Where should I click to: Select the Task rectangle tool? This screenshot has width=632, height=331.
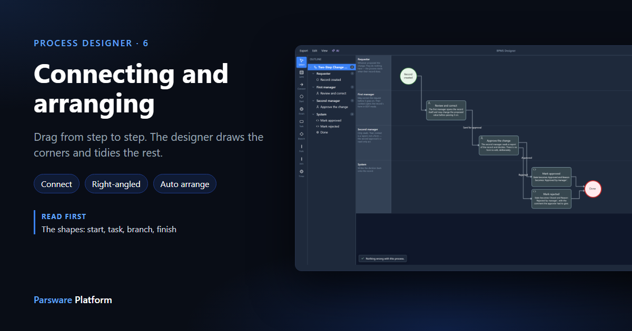pos(301,123)
